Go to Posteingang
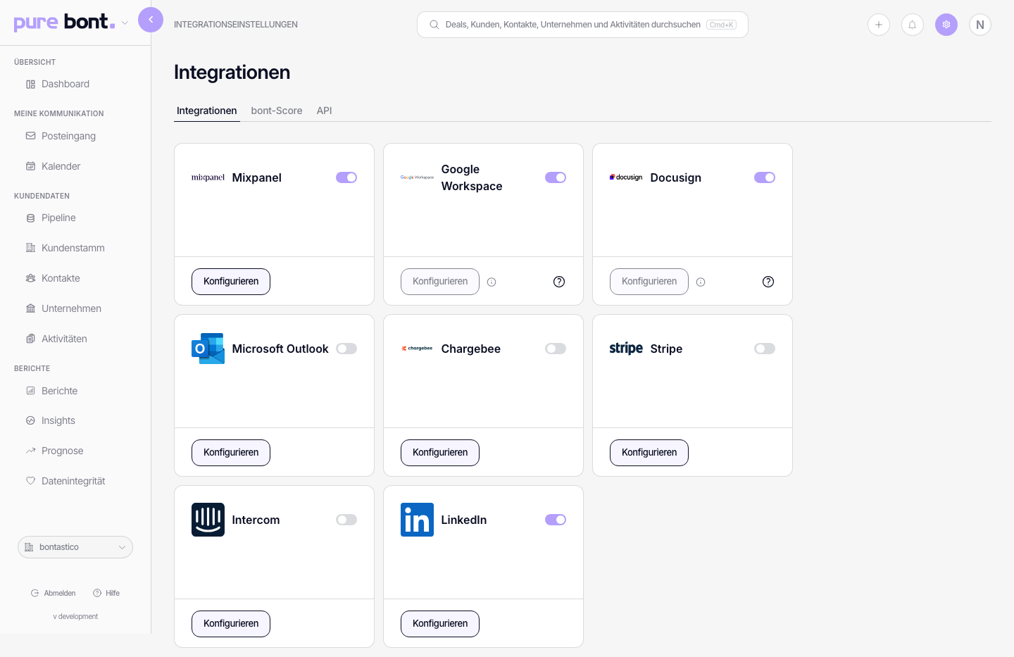Image resolution: width=1014 pixels, height=657 pixels. click(x=68, y=136)
